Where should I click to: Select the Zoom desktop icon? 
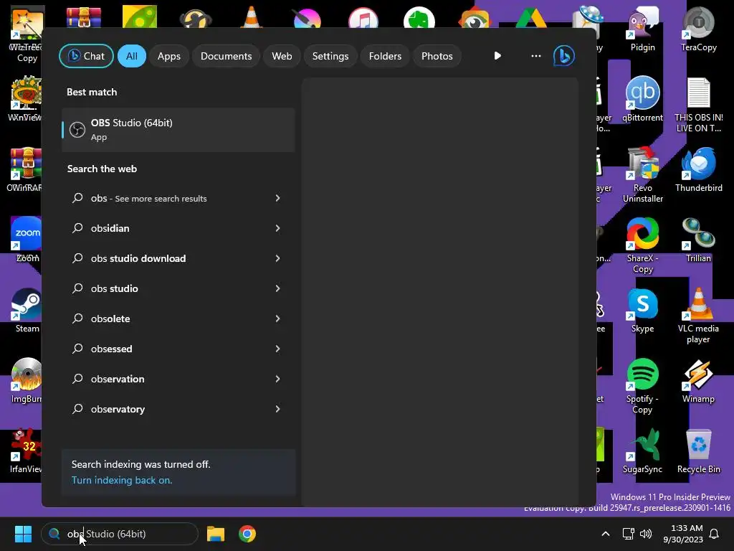click(27, 240)
